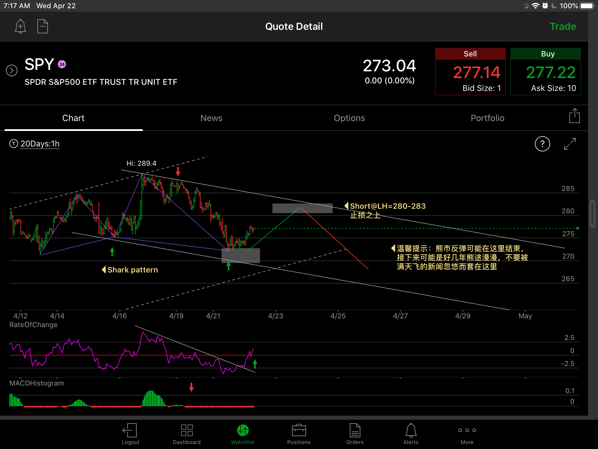Image resolution: width=598 pixels, height=449 pixels.
Task: Open chart help question mark
Action: pyautogui.click(x=542, y=144)
